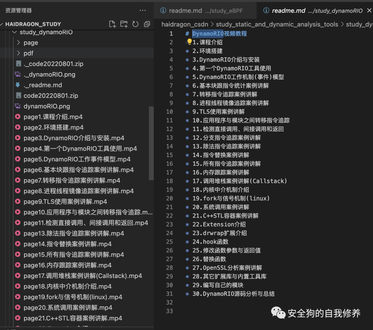This screenshot has height=330, width=373.
Task: Click text 22.Extension介绍 in editor
Action: pyautogui.click(x=219, y=224)
